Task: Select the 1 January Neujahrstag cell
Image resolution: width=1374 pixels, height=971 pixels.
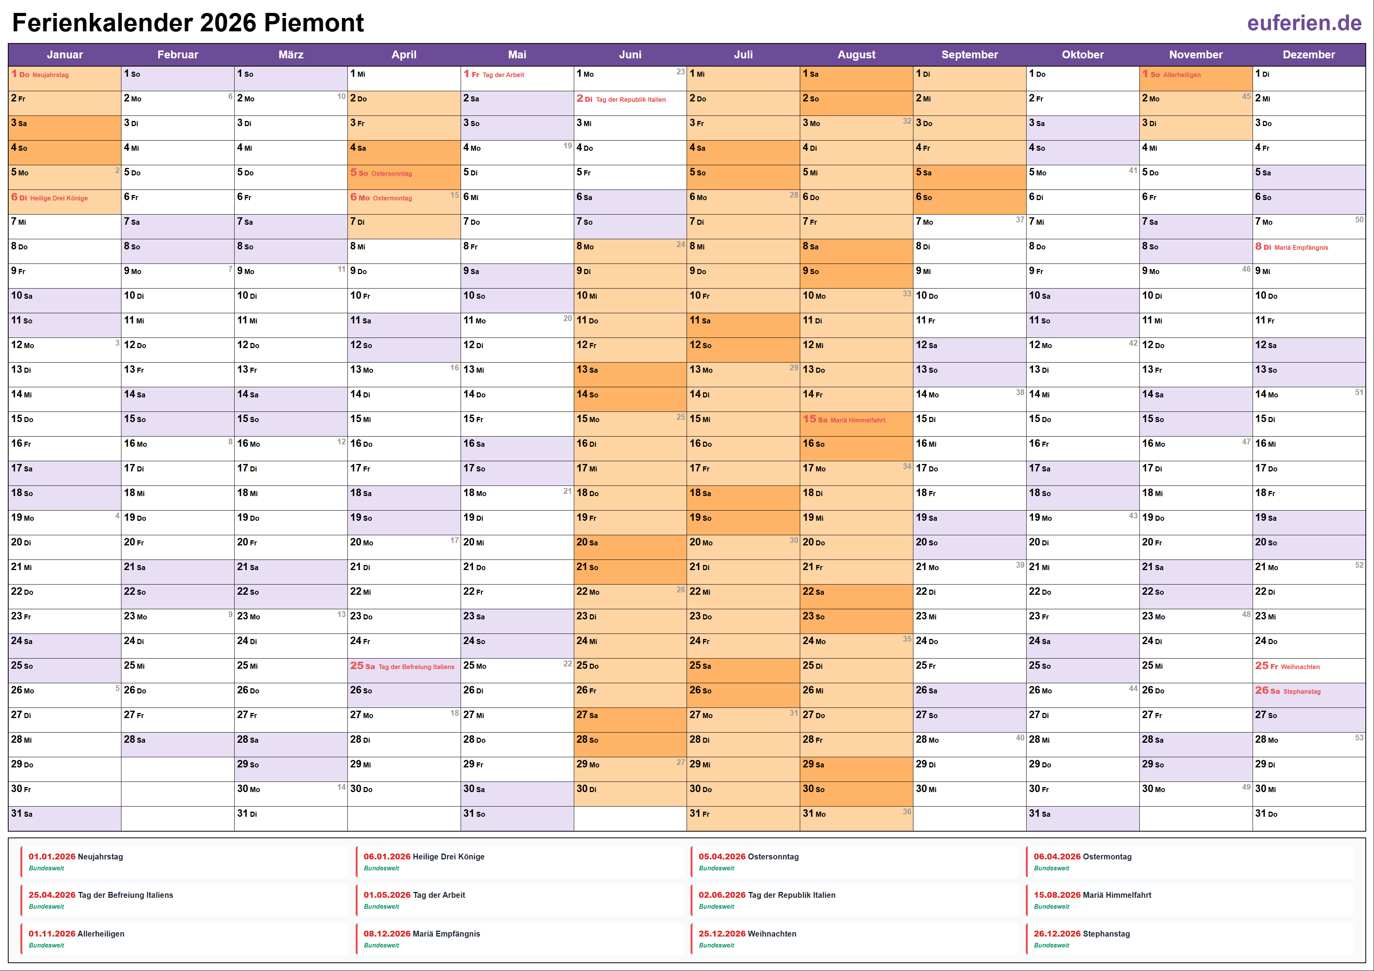Action: (65, 75)
